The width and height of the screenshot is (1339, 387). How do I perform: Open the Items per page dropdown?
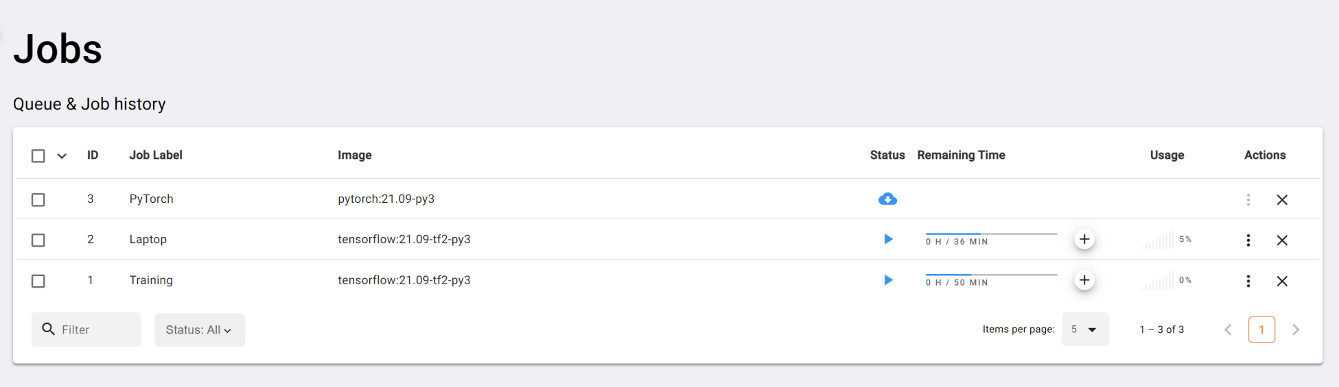click(1084, 329)
